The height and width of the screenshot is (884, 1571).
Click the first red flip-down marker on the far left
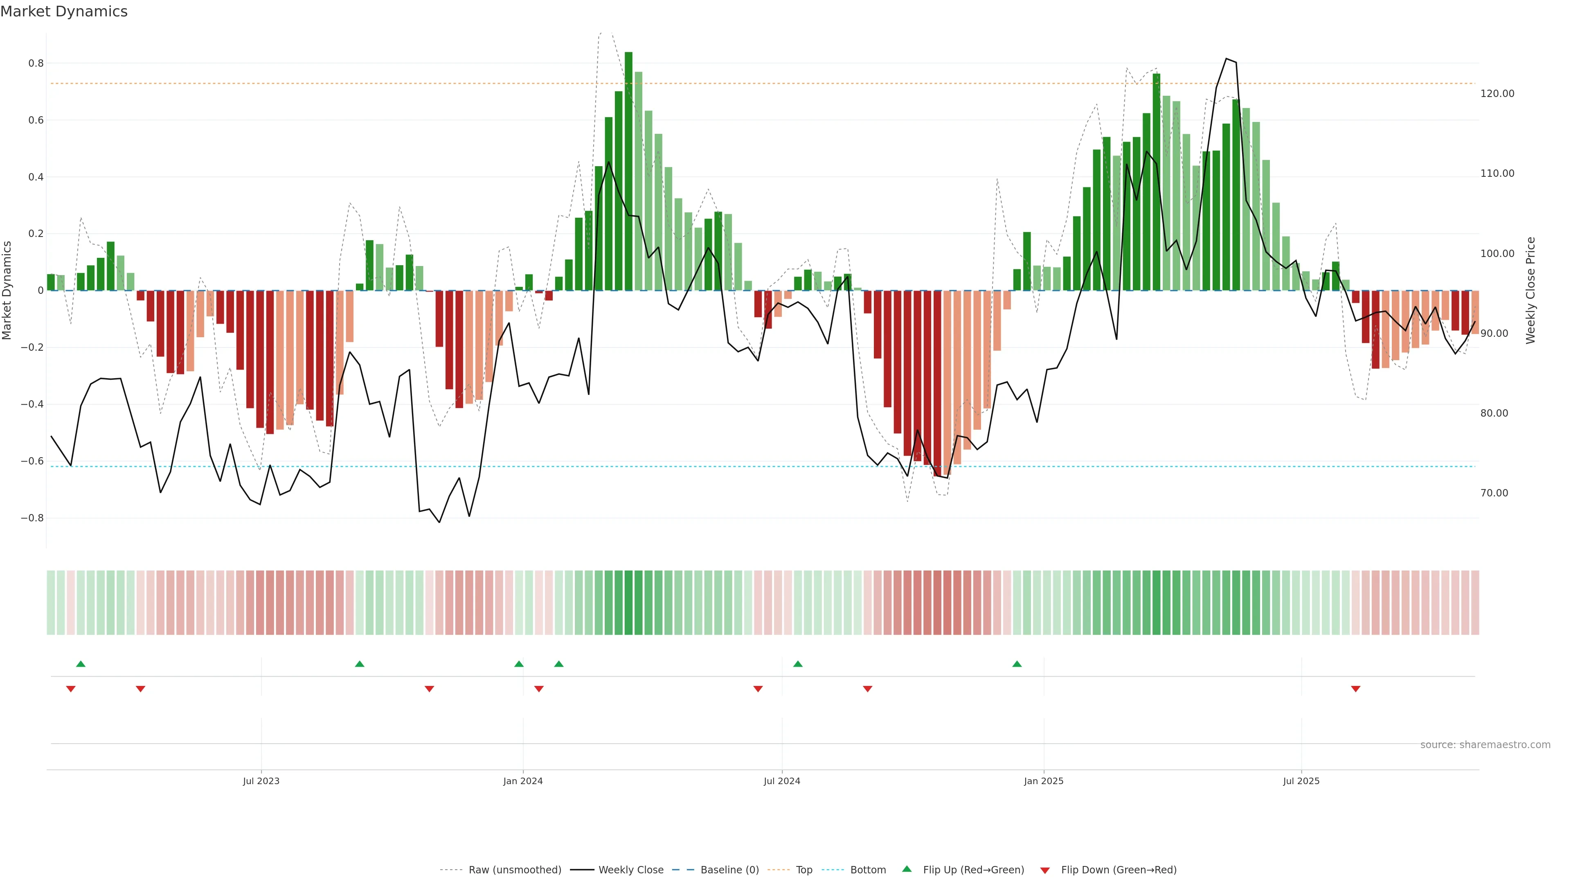coord(71,689)
